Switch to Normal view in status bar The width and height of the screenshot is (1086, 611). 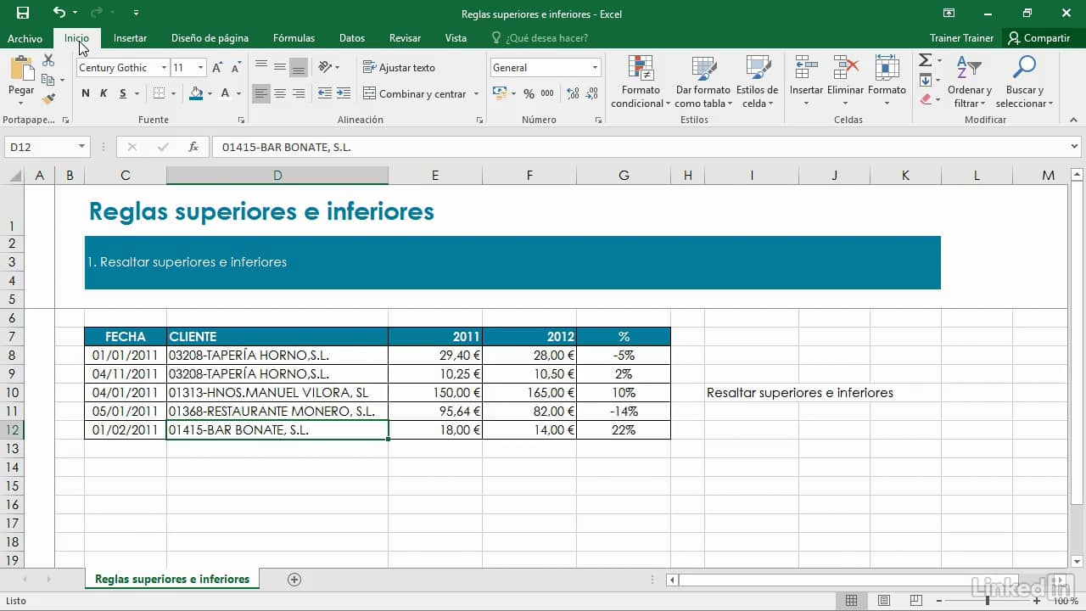point(852,601)
